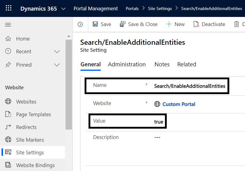
Task: Click the Save disk icon
Action: [95, 24]
